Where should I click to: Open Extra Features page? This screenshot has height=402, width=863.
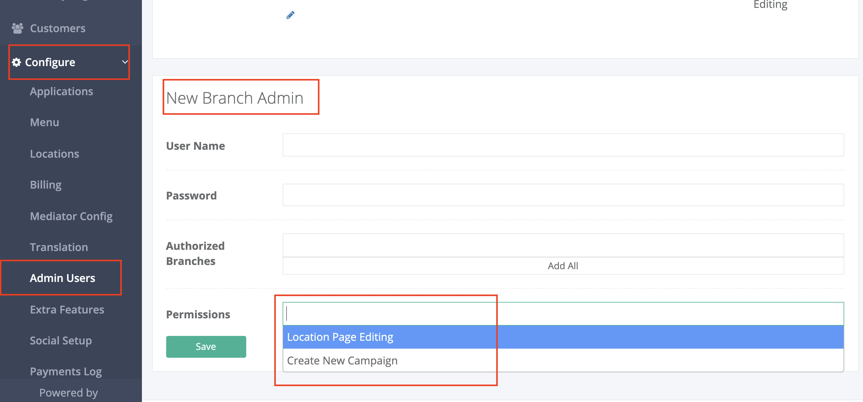pyautogui.click(x=67, y=310)
